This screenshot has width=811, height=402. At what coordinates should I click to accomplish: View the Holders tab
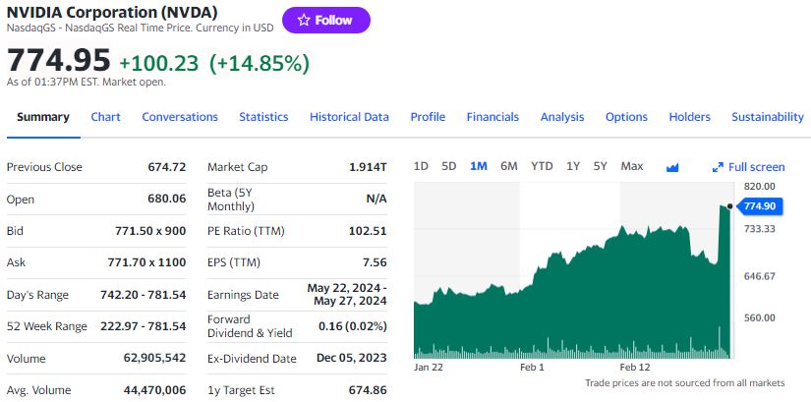[689, 117]
